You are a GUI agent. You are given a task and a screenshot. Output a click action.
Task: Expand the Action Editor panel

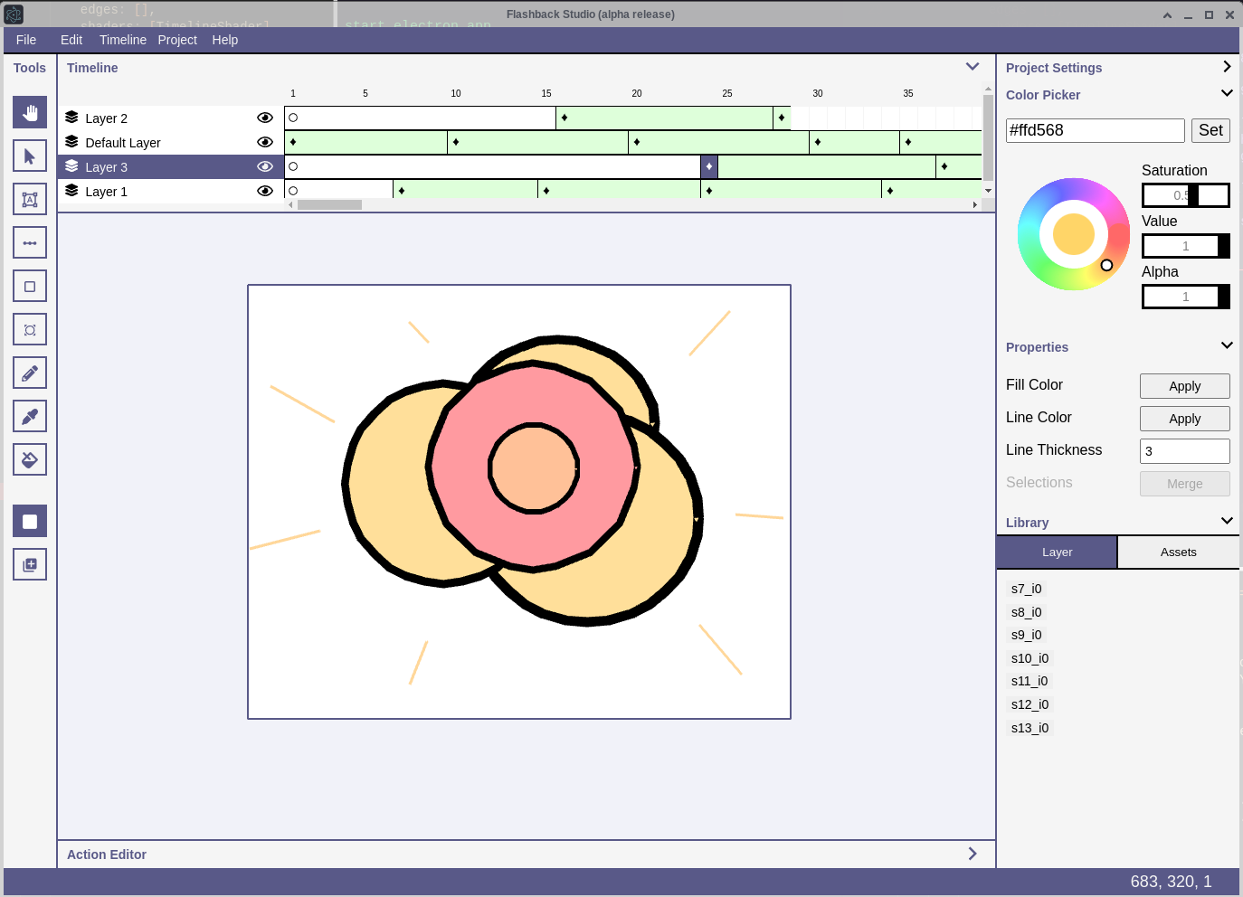pyautogui.click(x=973, y=854)
